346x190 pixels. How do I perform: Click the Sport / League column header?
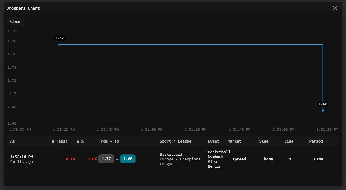tap(176, 141)
